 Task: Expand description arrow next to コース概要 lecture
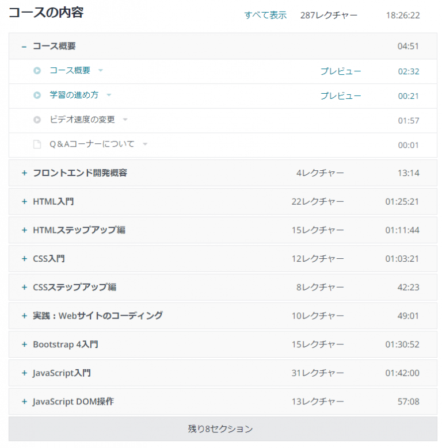[101, 71]
